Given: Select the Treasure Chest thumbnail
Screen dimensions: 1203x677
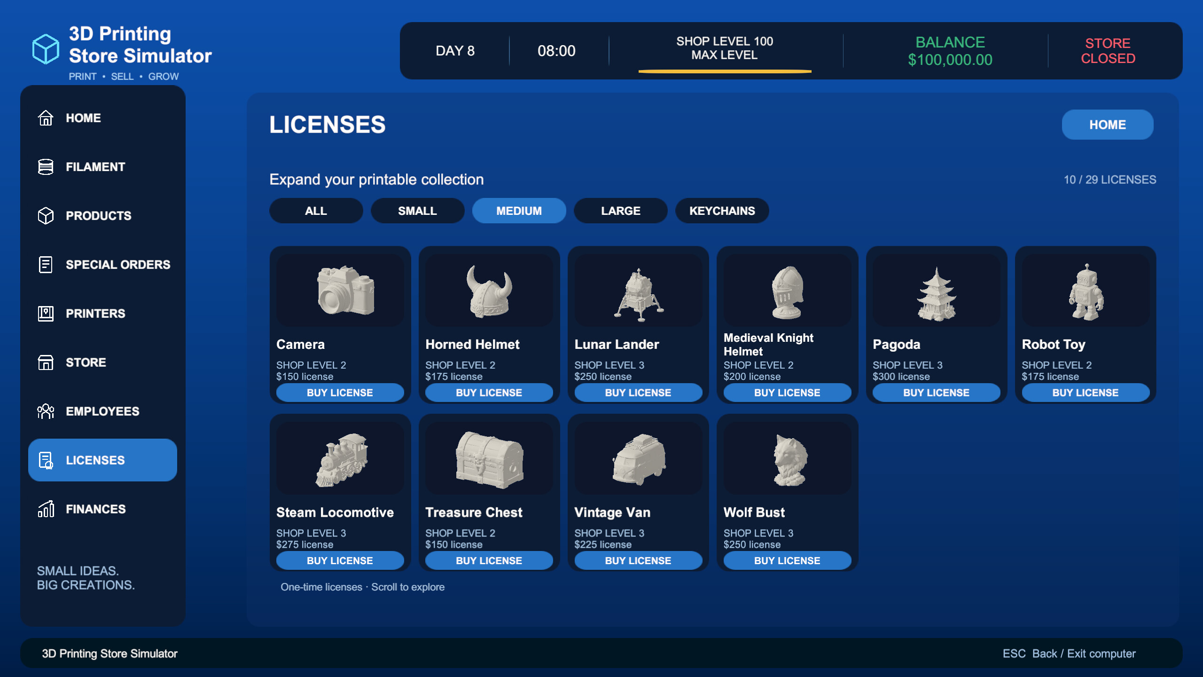Looking at the screenshot, I should 489,458.
